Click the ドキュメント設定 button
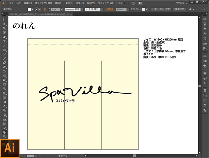The height and width of the screenshot is (158, 209). pos(161,9)
